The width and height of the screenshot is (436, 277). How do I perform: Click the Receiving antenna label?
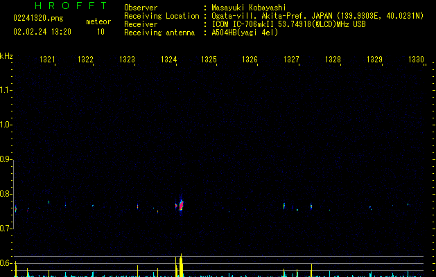159,33
